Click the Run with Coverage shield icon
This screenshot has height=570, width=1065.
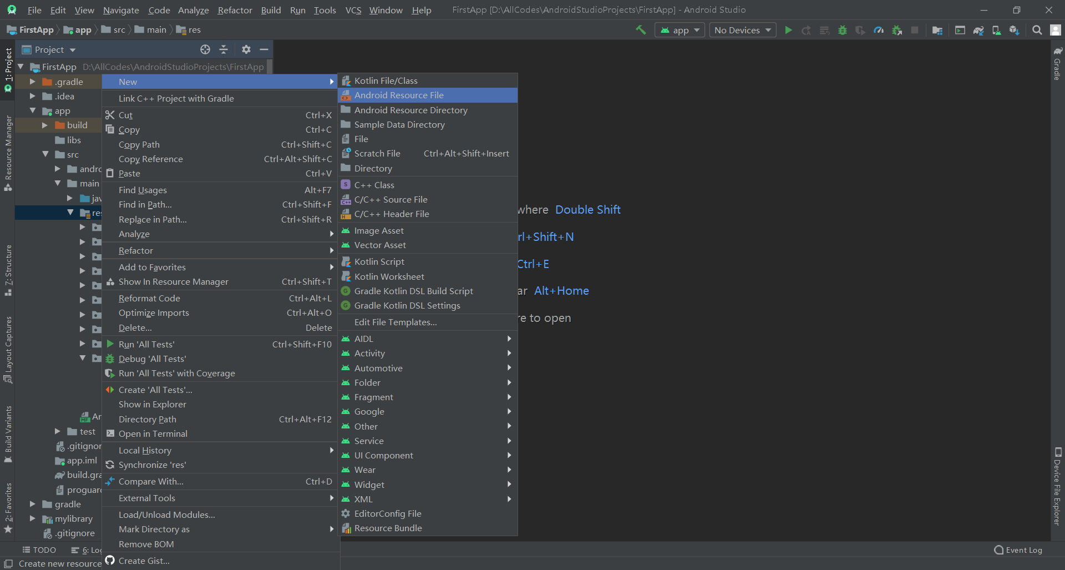pyautogui.click(x=860, y=30)
